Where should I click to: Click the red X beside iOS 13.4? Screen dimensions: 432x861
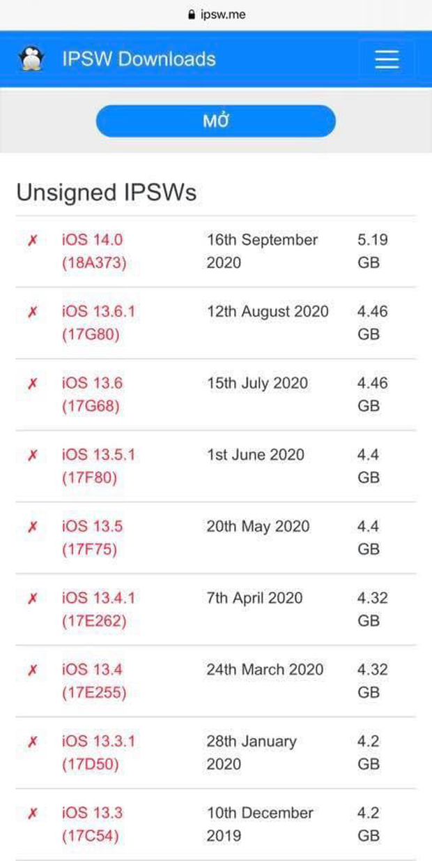(x=32, y=671)
